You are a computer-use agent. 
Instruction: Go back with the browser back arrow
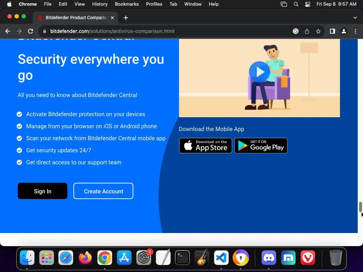tap(8, 31)
